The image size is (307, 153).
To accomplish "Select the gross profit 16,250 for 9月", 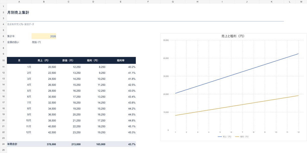I will [x=93, y=114].
